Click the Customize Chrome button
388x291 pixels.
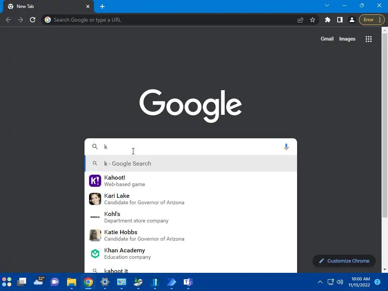click(344, 261)
